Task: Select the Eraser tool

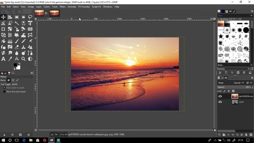Action: pos(17,47)
